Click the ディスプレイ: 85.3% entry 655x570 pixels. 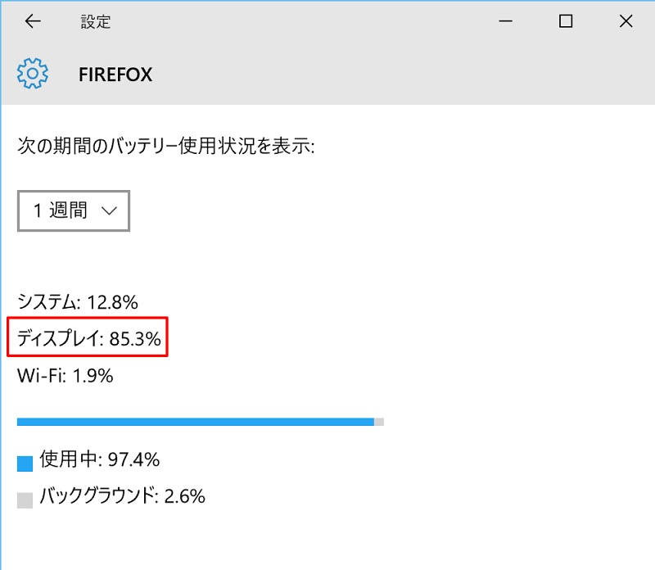[x=88, y=337]
